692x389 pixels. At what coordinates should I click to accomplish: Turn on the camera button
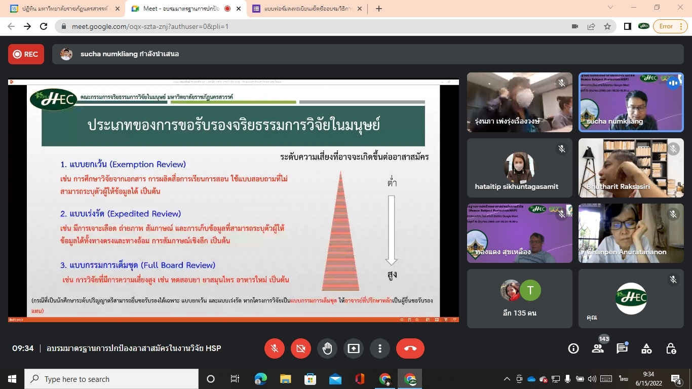(x=301, y=348)
